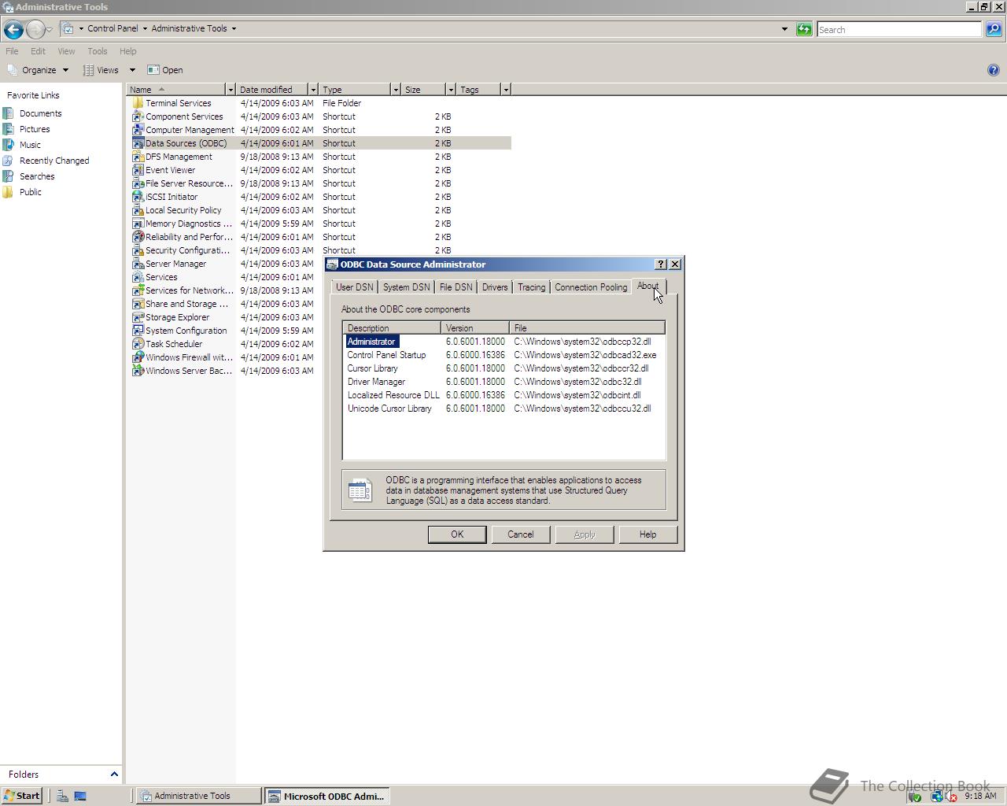Select the Share and Storage icon
Screen dimensions: 1007x806
[138, 304]
